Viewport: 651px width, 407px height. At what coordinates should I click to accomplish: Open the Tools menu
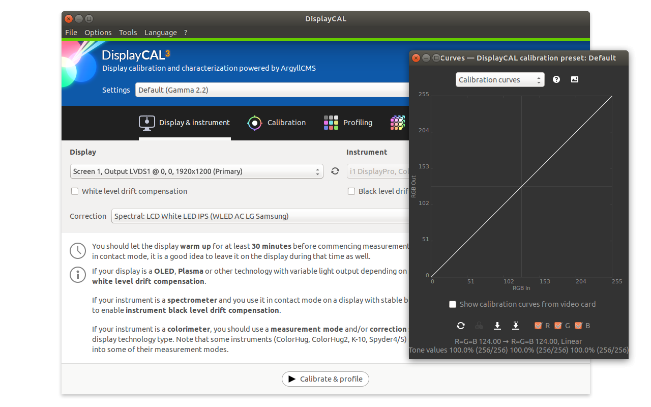click(128, 33)
